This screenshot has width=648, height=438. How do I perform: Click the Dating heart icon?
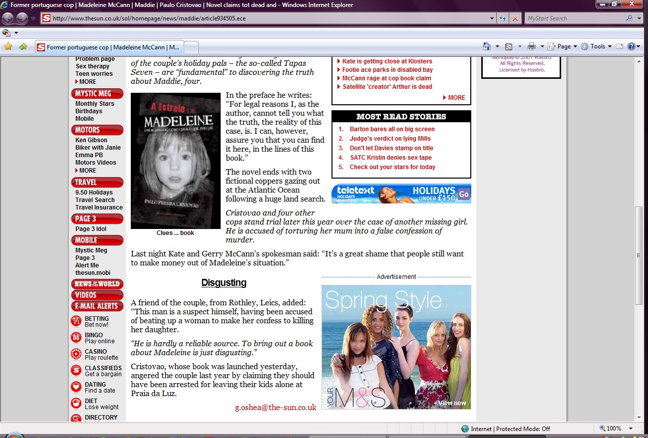coord(76,387)
